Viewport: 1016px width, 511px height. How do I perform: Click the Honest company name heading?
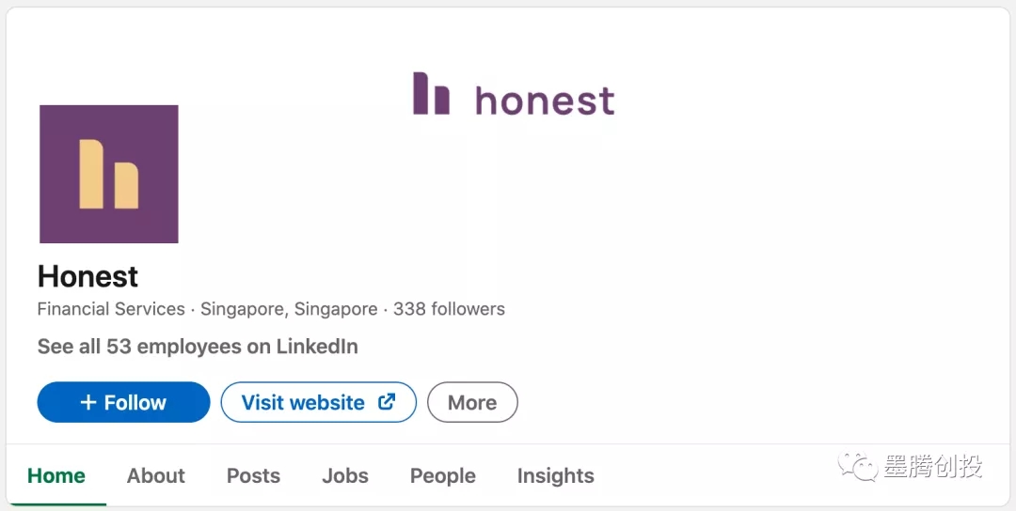(x=88, y=276)
